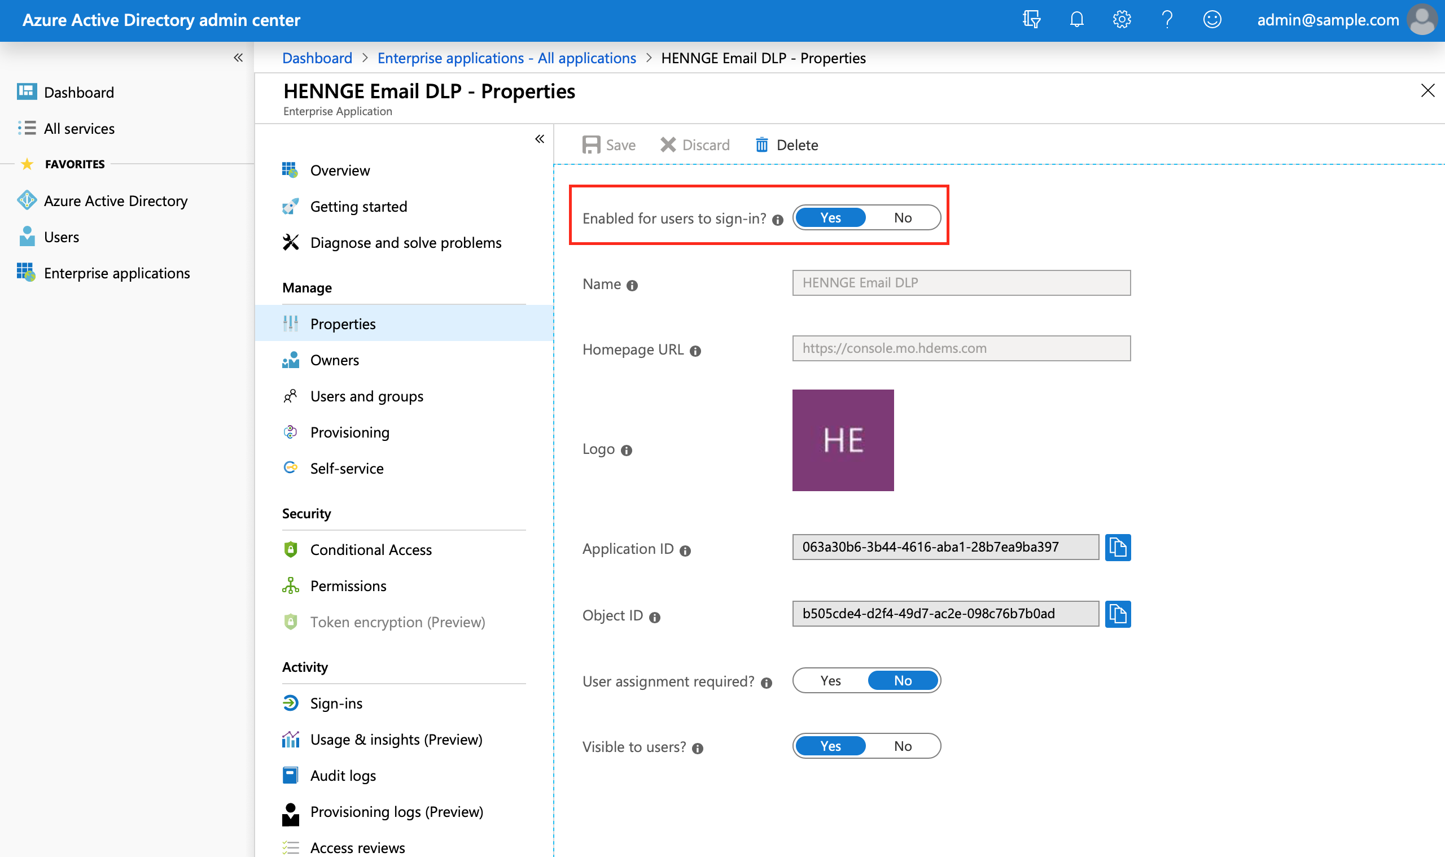Screen dimensions: 1445x857
Task: Click the Users icon in favorites
Action: click(27, 236)
